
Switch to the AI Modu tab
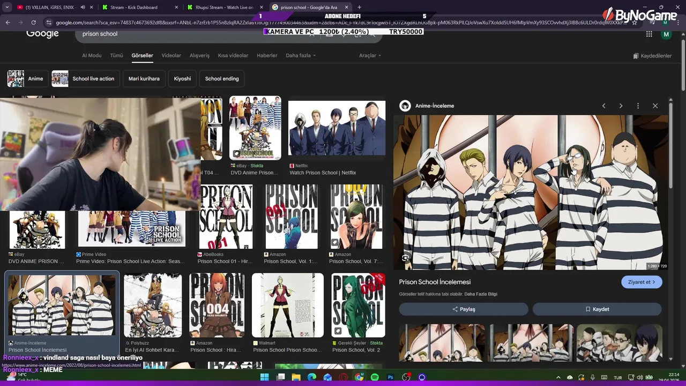point(92,56)
